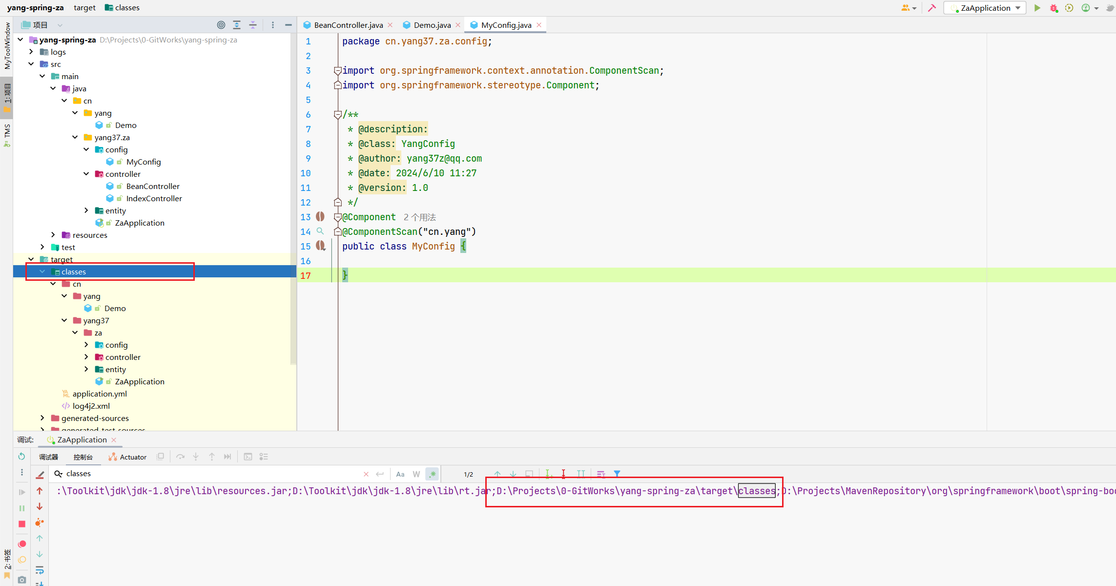Toggle Regex option in console search

click(432, 474)
